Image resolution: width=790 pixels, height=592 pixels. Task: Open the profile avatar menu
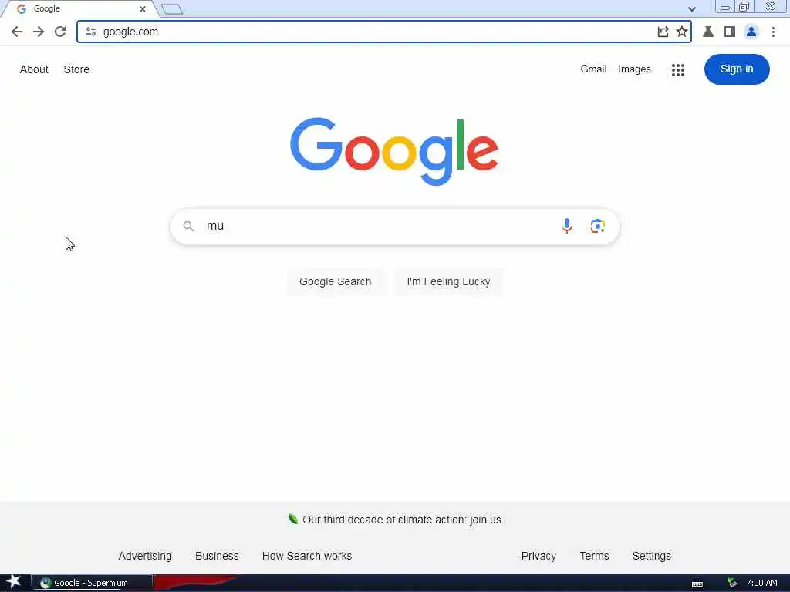(x=751, y=32)
